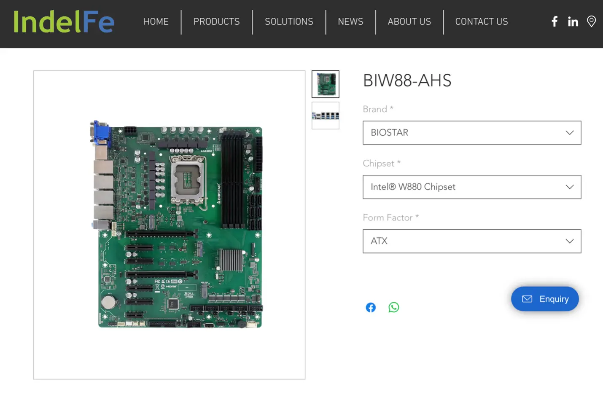Open the Facebook icon in the header
Screen dimensions: 603x408
point(555,21)
